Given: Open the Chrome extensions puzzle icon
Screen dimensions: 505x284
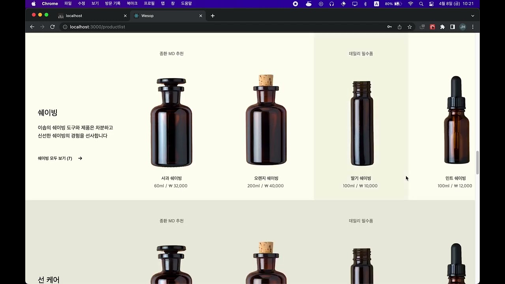Looking at the screenshot, I should click(x=442, y=27).
